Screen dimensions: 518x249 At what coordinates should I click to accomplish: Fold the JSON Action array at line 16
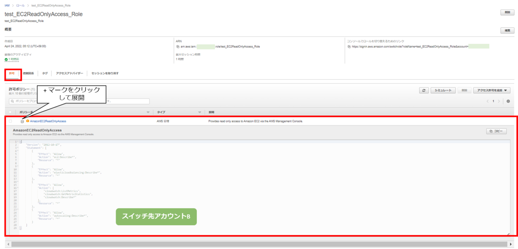[18, 188]
